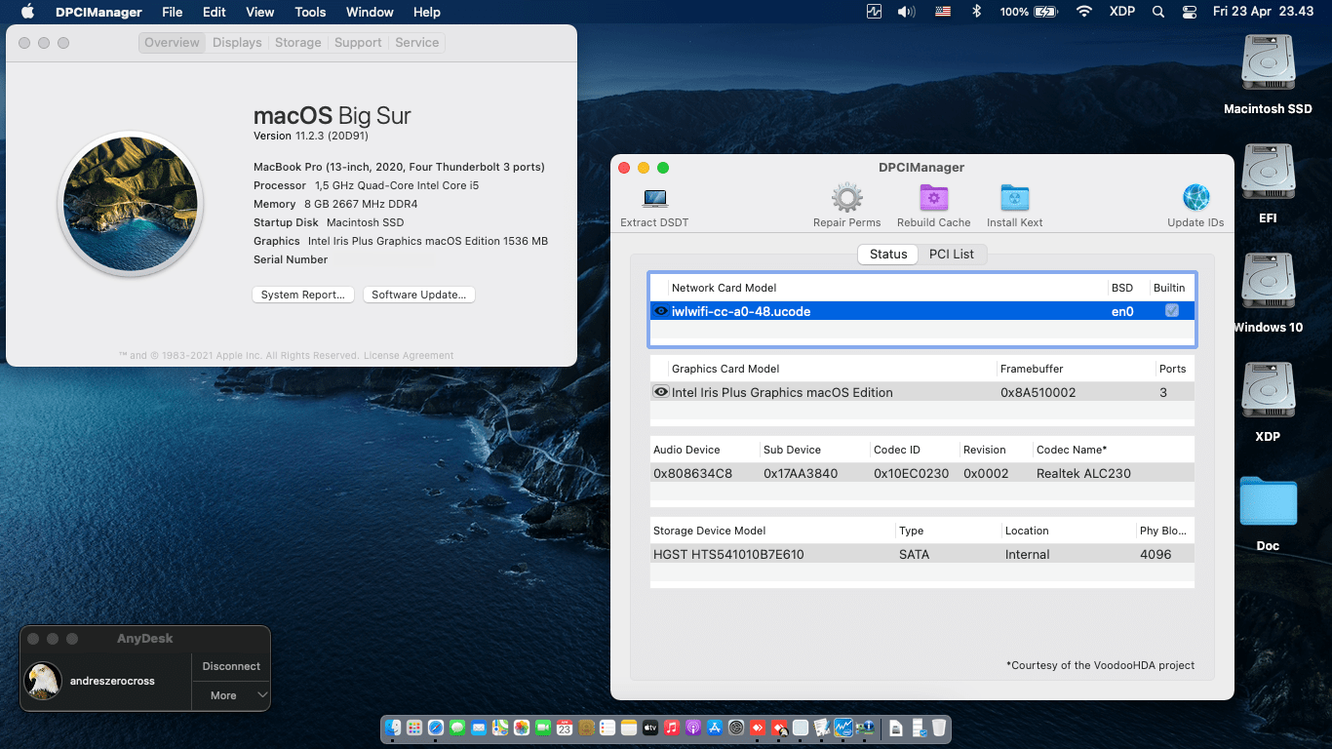Switch to the Service tab
The width and height of the screenshot is (1332, 749).
[x=416, y=43]
